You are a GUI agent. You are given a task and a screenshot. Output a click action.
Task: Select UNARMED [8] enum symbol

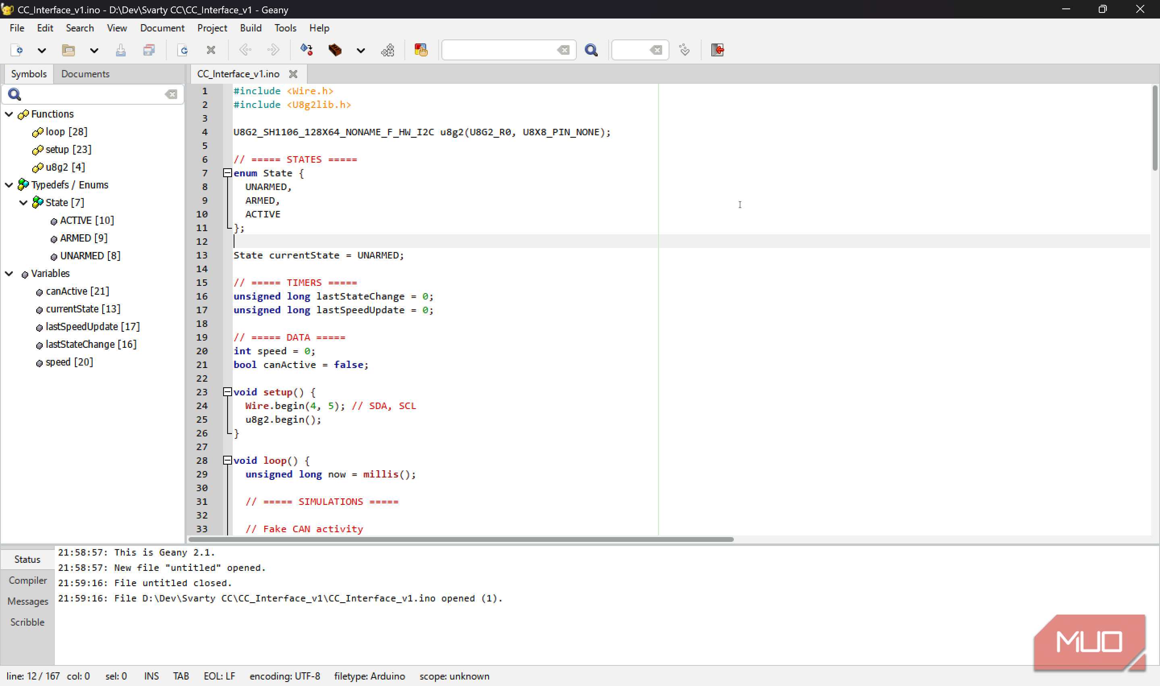coord(90,256)
